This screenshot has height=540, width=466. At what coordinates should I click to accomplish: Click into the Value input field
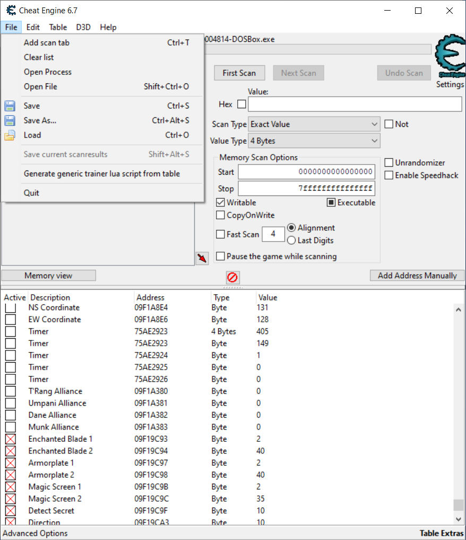355,105
